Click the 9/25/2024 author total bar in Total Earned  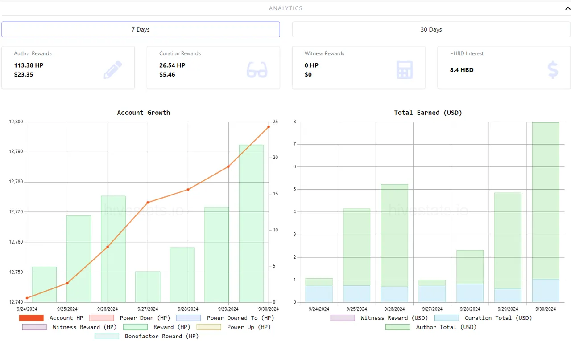coord(356,248)
